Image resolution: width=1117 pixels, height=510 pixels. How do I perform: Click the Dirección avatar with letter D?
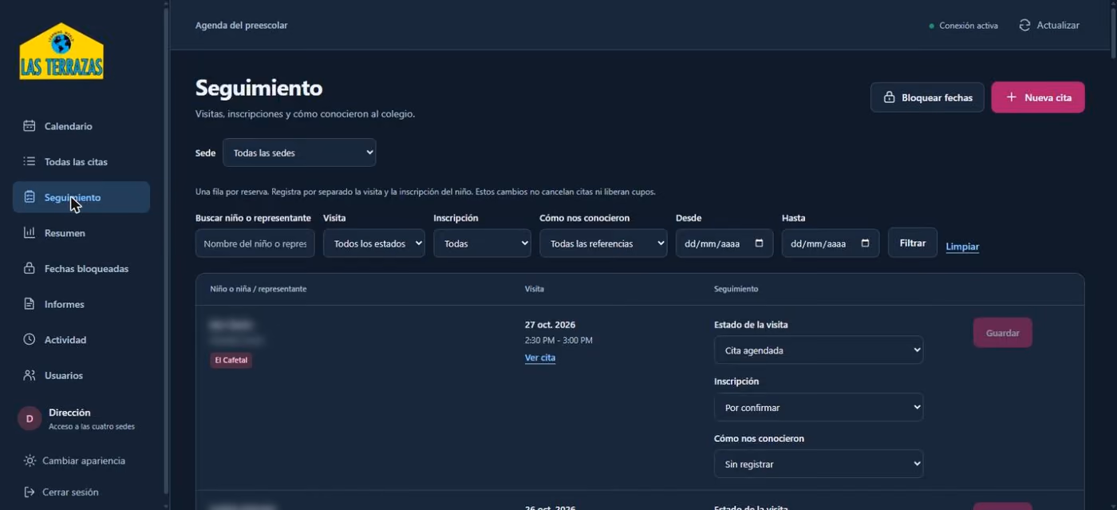pyautogui.click(x=30, y=419)
